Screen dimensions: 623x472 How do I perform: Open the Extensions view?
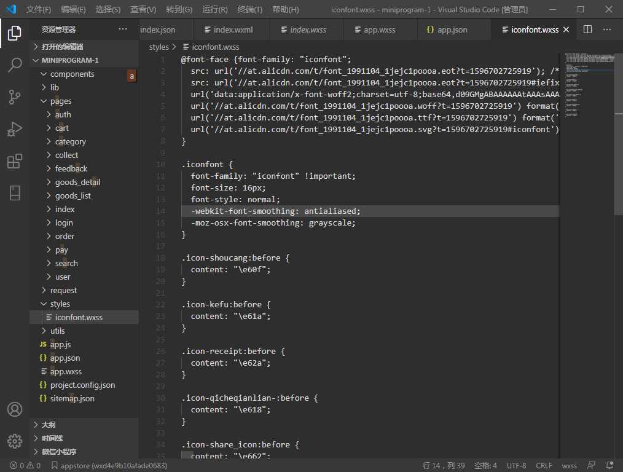(14, 161)
